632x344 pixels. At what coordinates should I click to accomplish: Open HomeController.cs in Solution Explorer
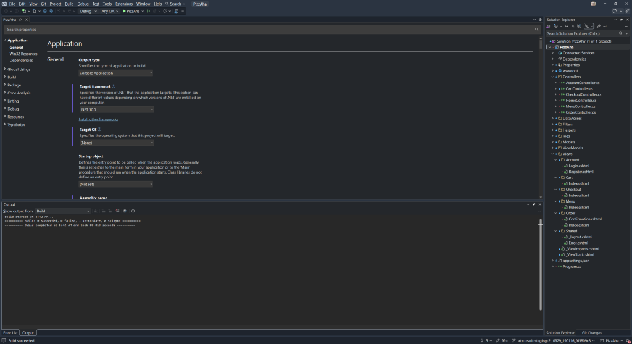[x=581, y=101]
